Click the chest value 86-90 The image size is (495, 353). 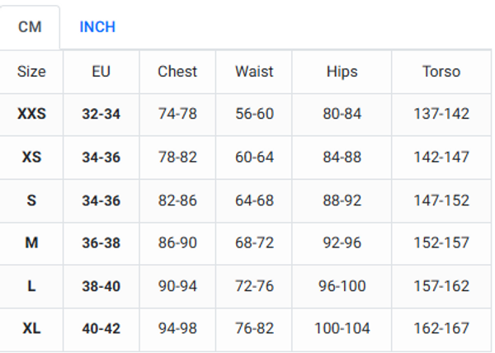tap(177, 242)
